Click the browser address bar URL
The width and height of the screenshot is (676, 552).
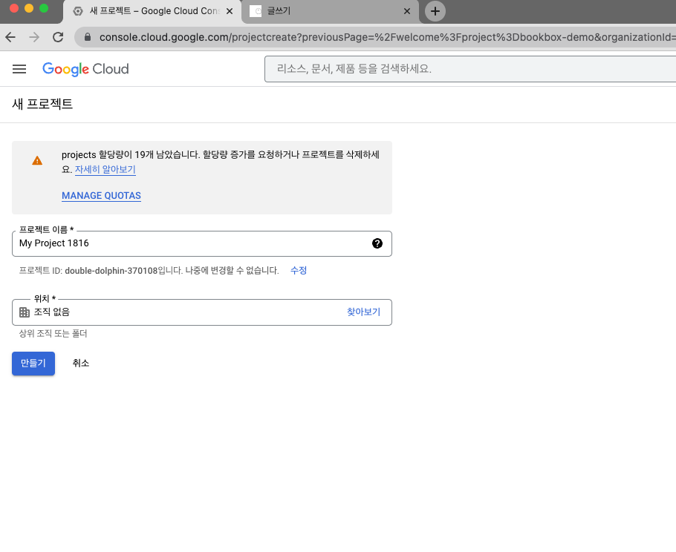pos(387,37)
